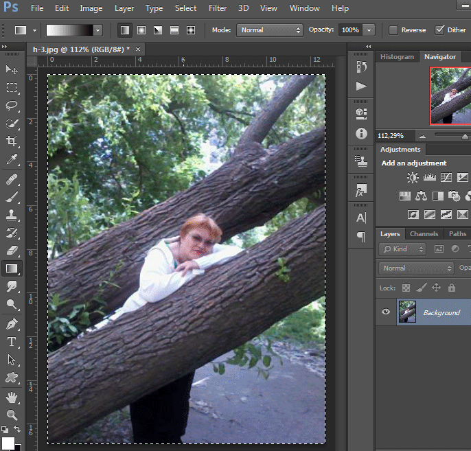Close the h-3.jpg document tab
471x451 pixels.
pyautogui.click(x=138, y=49)
